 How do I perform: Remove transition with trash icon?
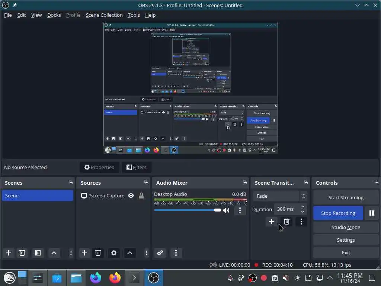[x=286, y=222]
